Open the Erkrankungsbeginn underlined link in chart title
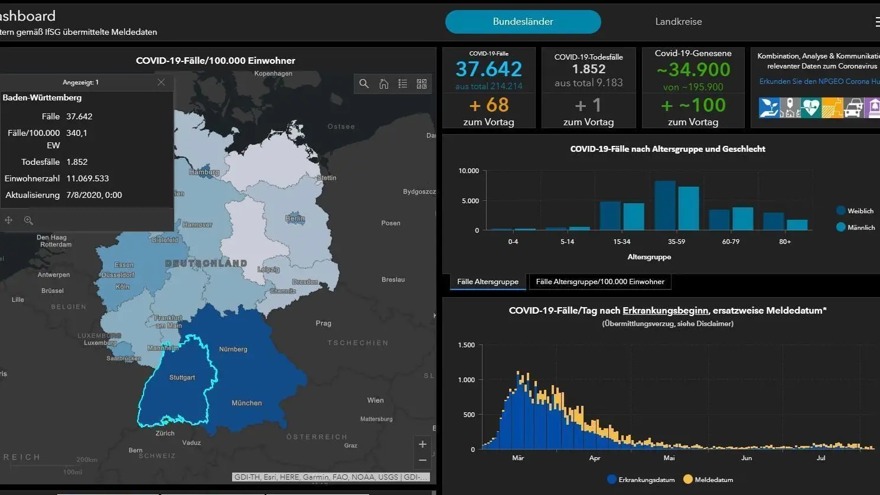Image resolution: width=880 pixels, height=495 pixels. [x=665, y=311]
